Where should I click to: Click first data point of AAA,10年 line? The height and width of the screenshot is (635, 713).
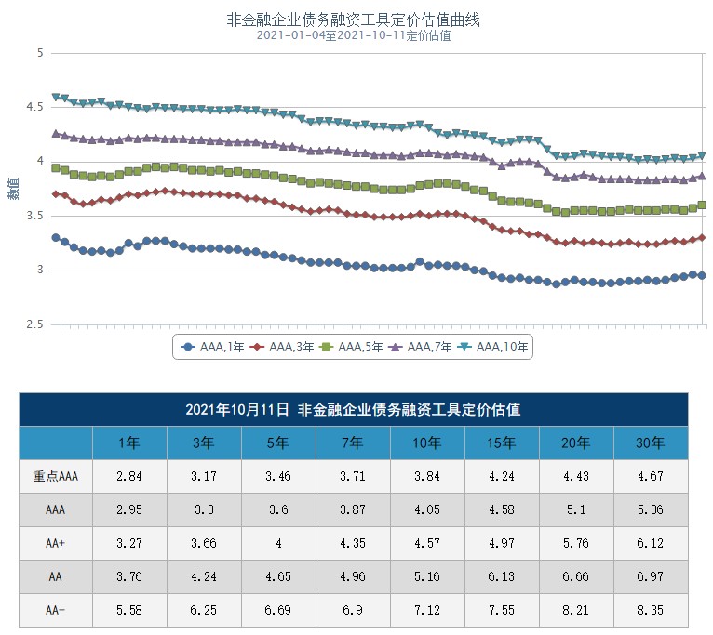click(56, 97)
